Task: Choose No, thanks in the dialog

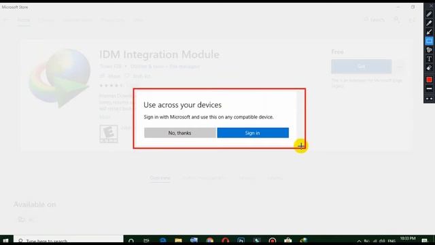Action: (179, 133)
